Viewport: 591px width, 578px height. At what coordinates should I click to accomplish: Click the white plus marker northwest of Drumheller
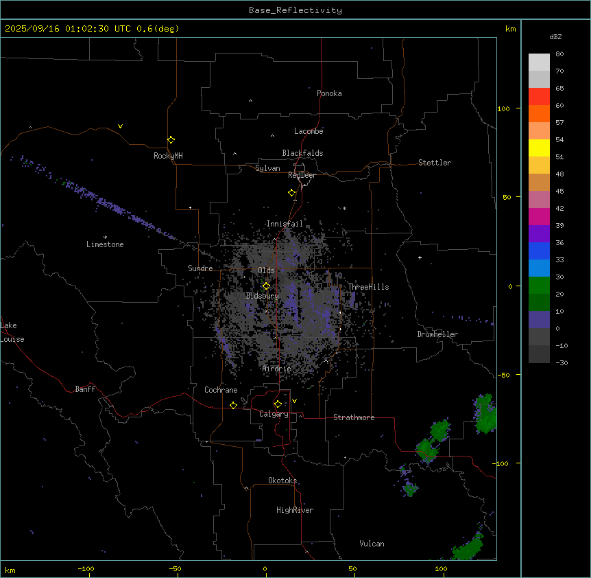(x=420, y=257)
